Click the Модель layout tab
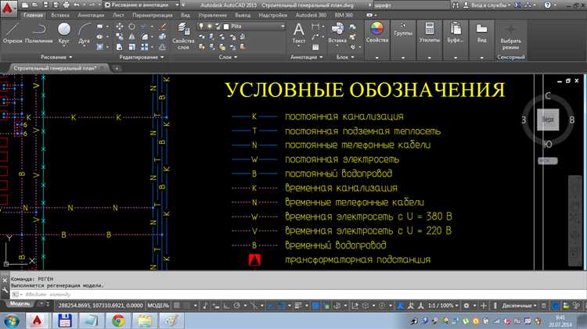This screenshot has height=329, width=587. pos(20,304)
